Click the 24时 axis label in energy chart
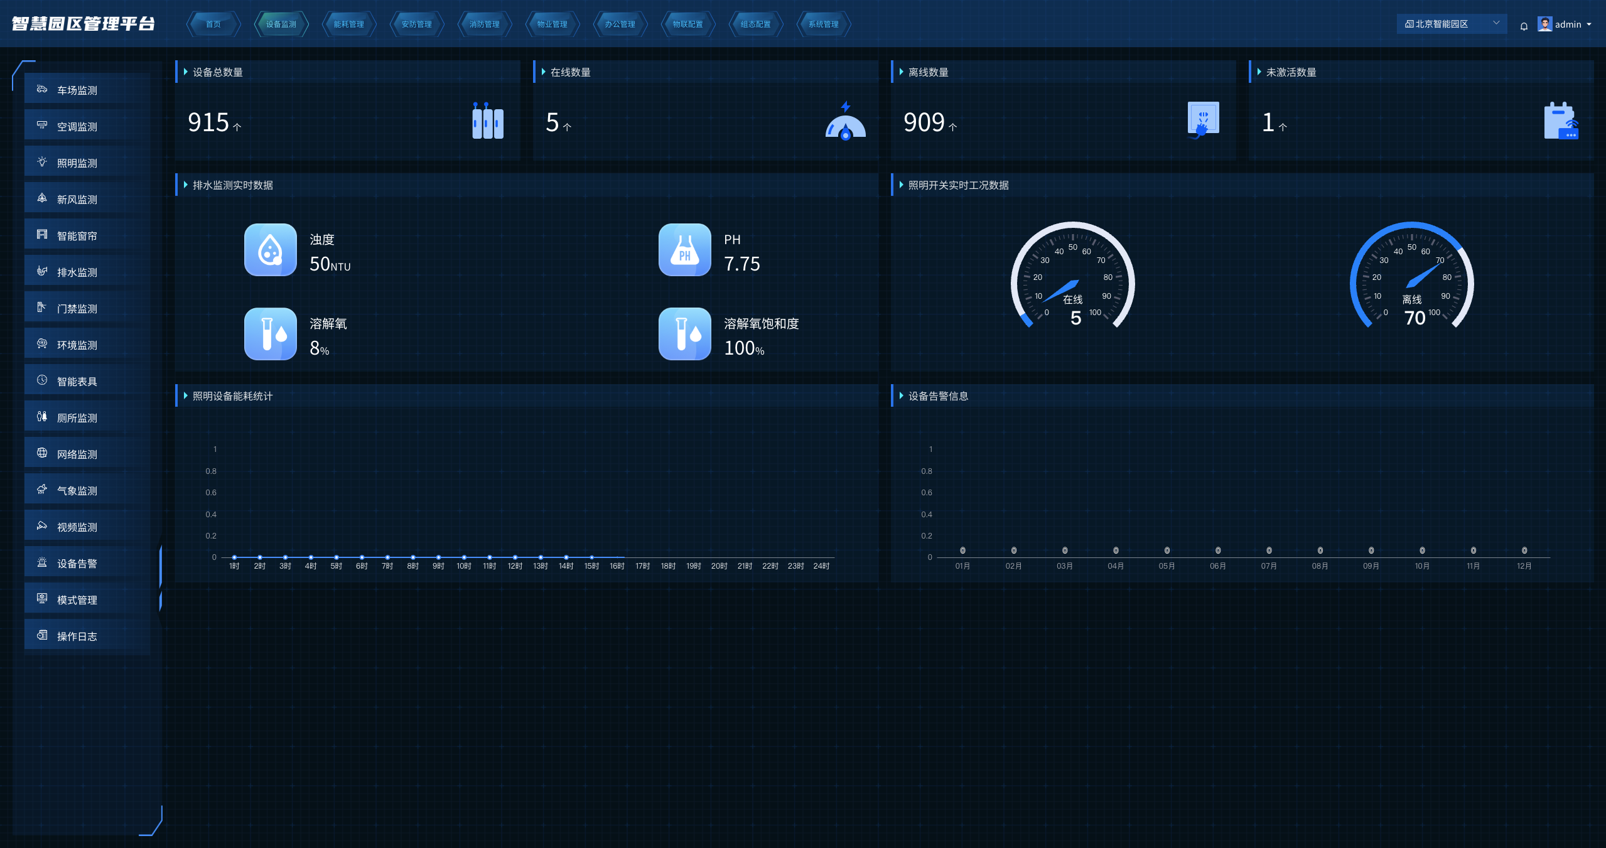This screenshot has width=1606, height=848. [x=821, y=566]
